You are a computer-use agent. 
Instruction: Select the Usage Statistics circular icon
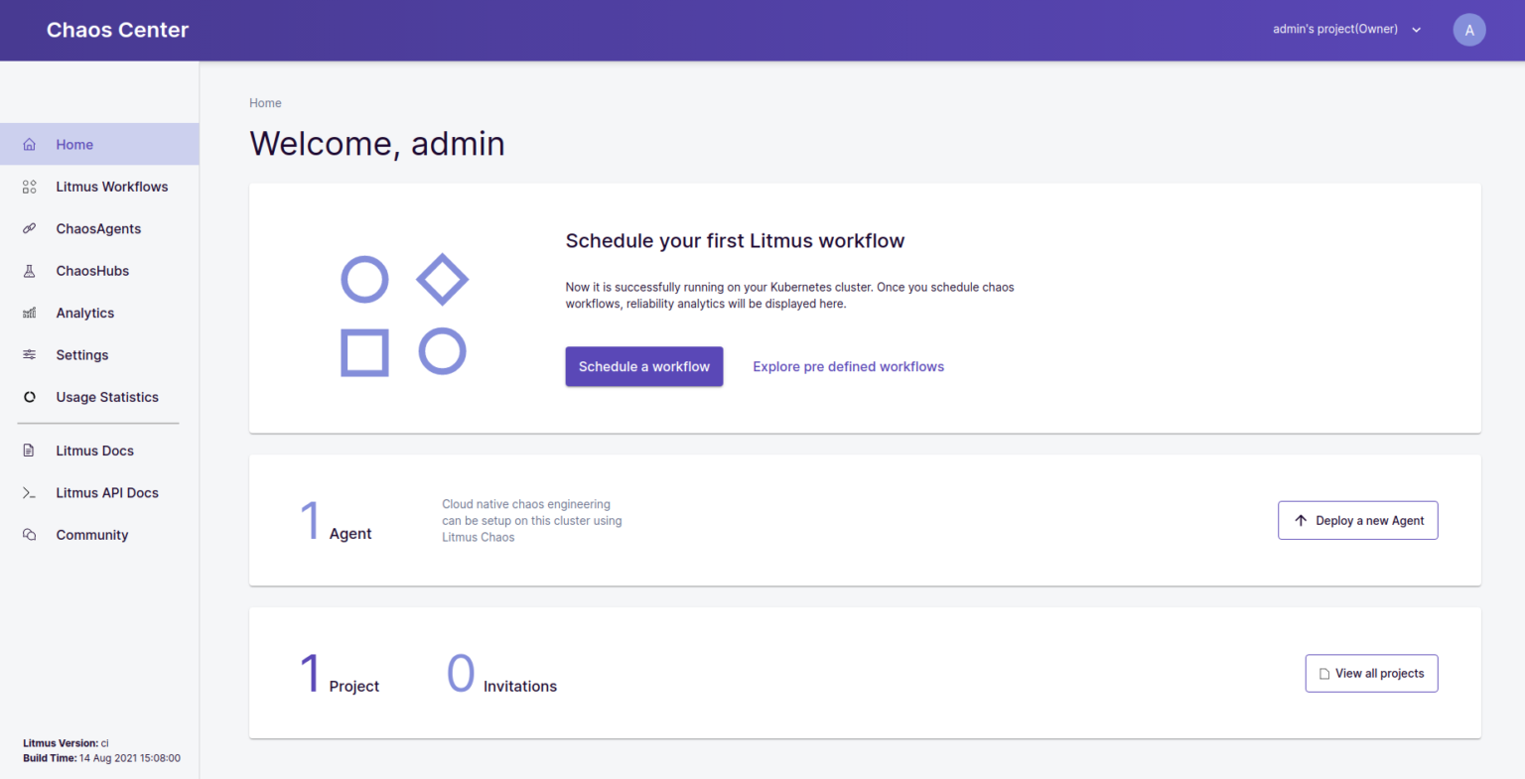pyautogui.click(x=28, y=396)
